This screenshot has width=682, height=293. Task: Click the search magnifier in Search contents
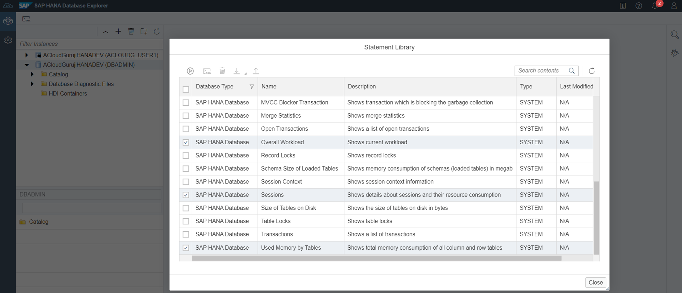coord(572,71)
